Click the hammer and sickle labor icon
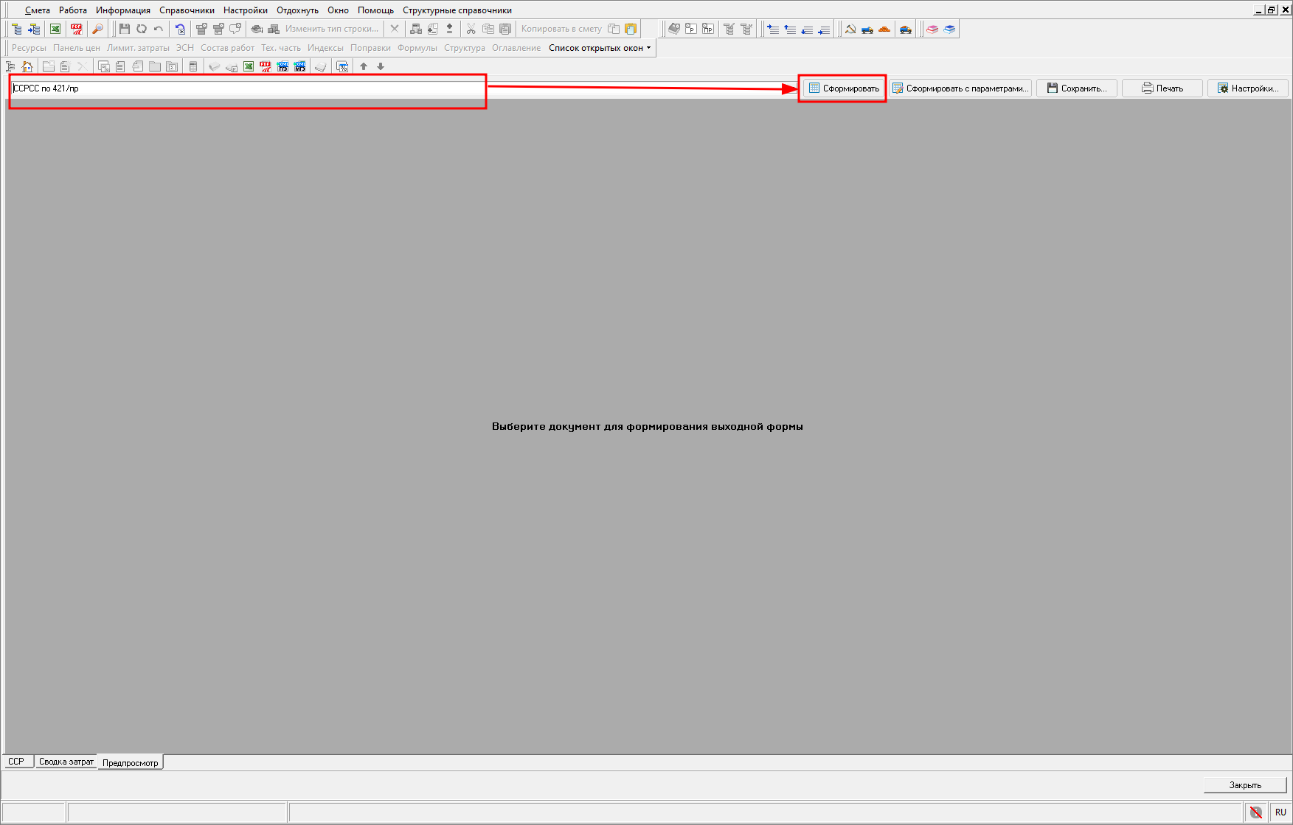The image size is (1293, 825). pyautogui.click(x=850, y=29)
